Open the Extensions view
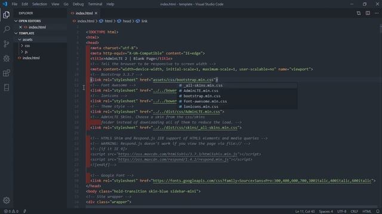Viewport: 382px width, 214px height. [x=7, y=73]
